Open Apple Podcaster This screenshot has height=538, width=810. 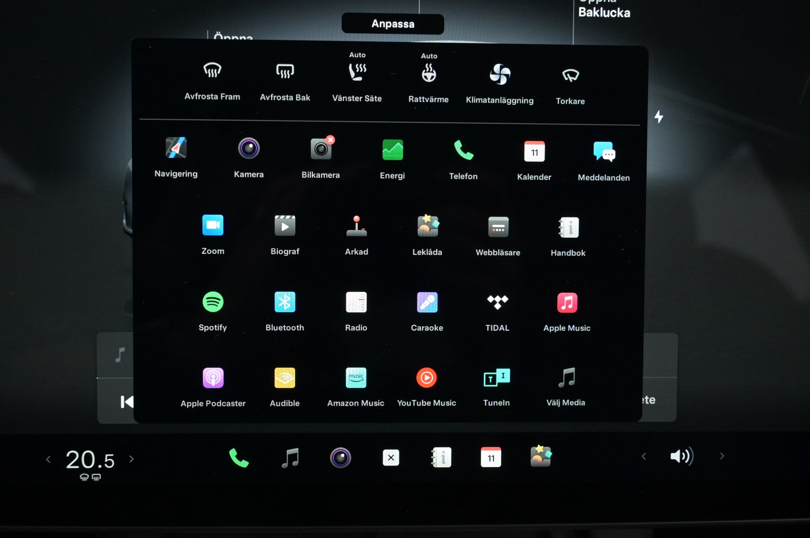click(x=213, y=378)
